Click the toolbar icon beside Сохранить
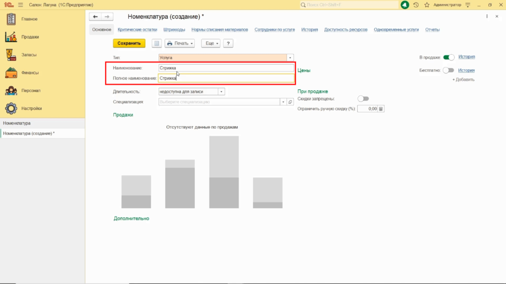The width and height of the screenshot is (506, 284). (x=157, y=43)
